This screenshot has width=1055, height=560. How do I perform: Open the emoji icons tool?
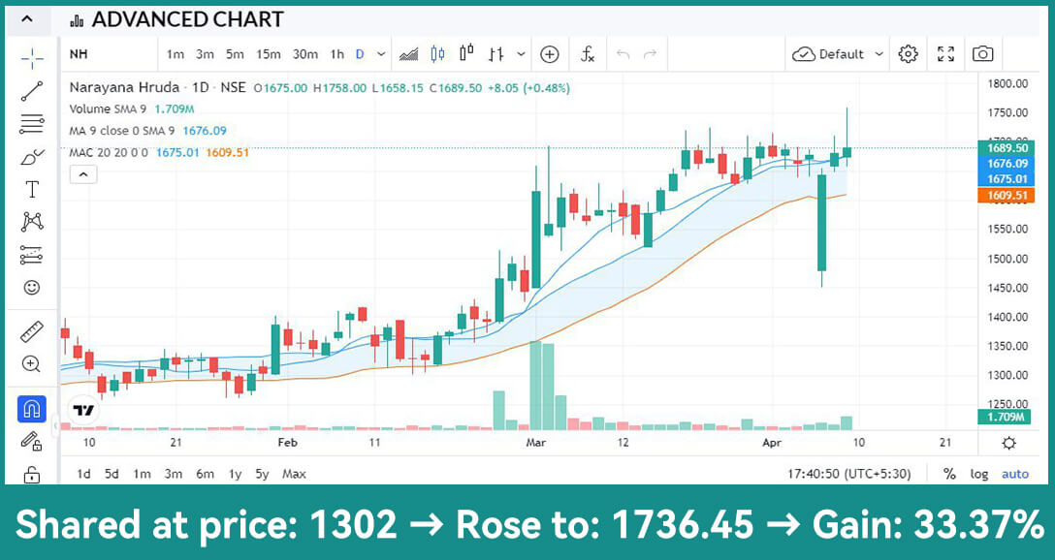(x=32, y=288)
